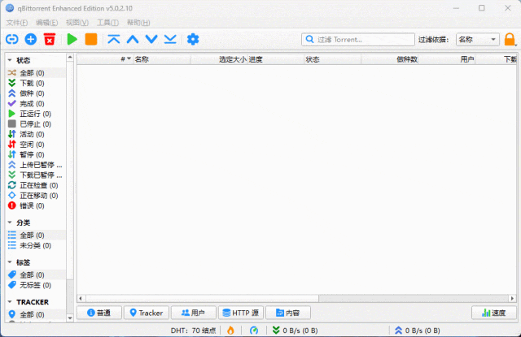Open the 文件(F) menu
521x337 pixels.
(16, 23)
